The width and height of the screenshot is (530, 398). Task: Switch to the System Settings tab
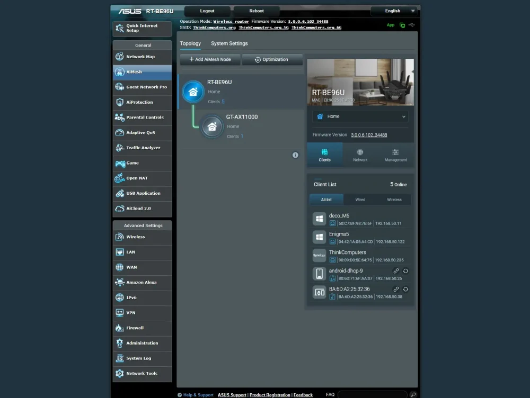tap(229, 43)
